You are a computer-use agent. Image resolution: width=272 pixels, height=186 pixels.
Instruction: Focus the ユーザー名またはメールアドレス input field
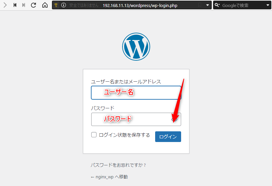(136, 93)
